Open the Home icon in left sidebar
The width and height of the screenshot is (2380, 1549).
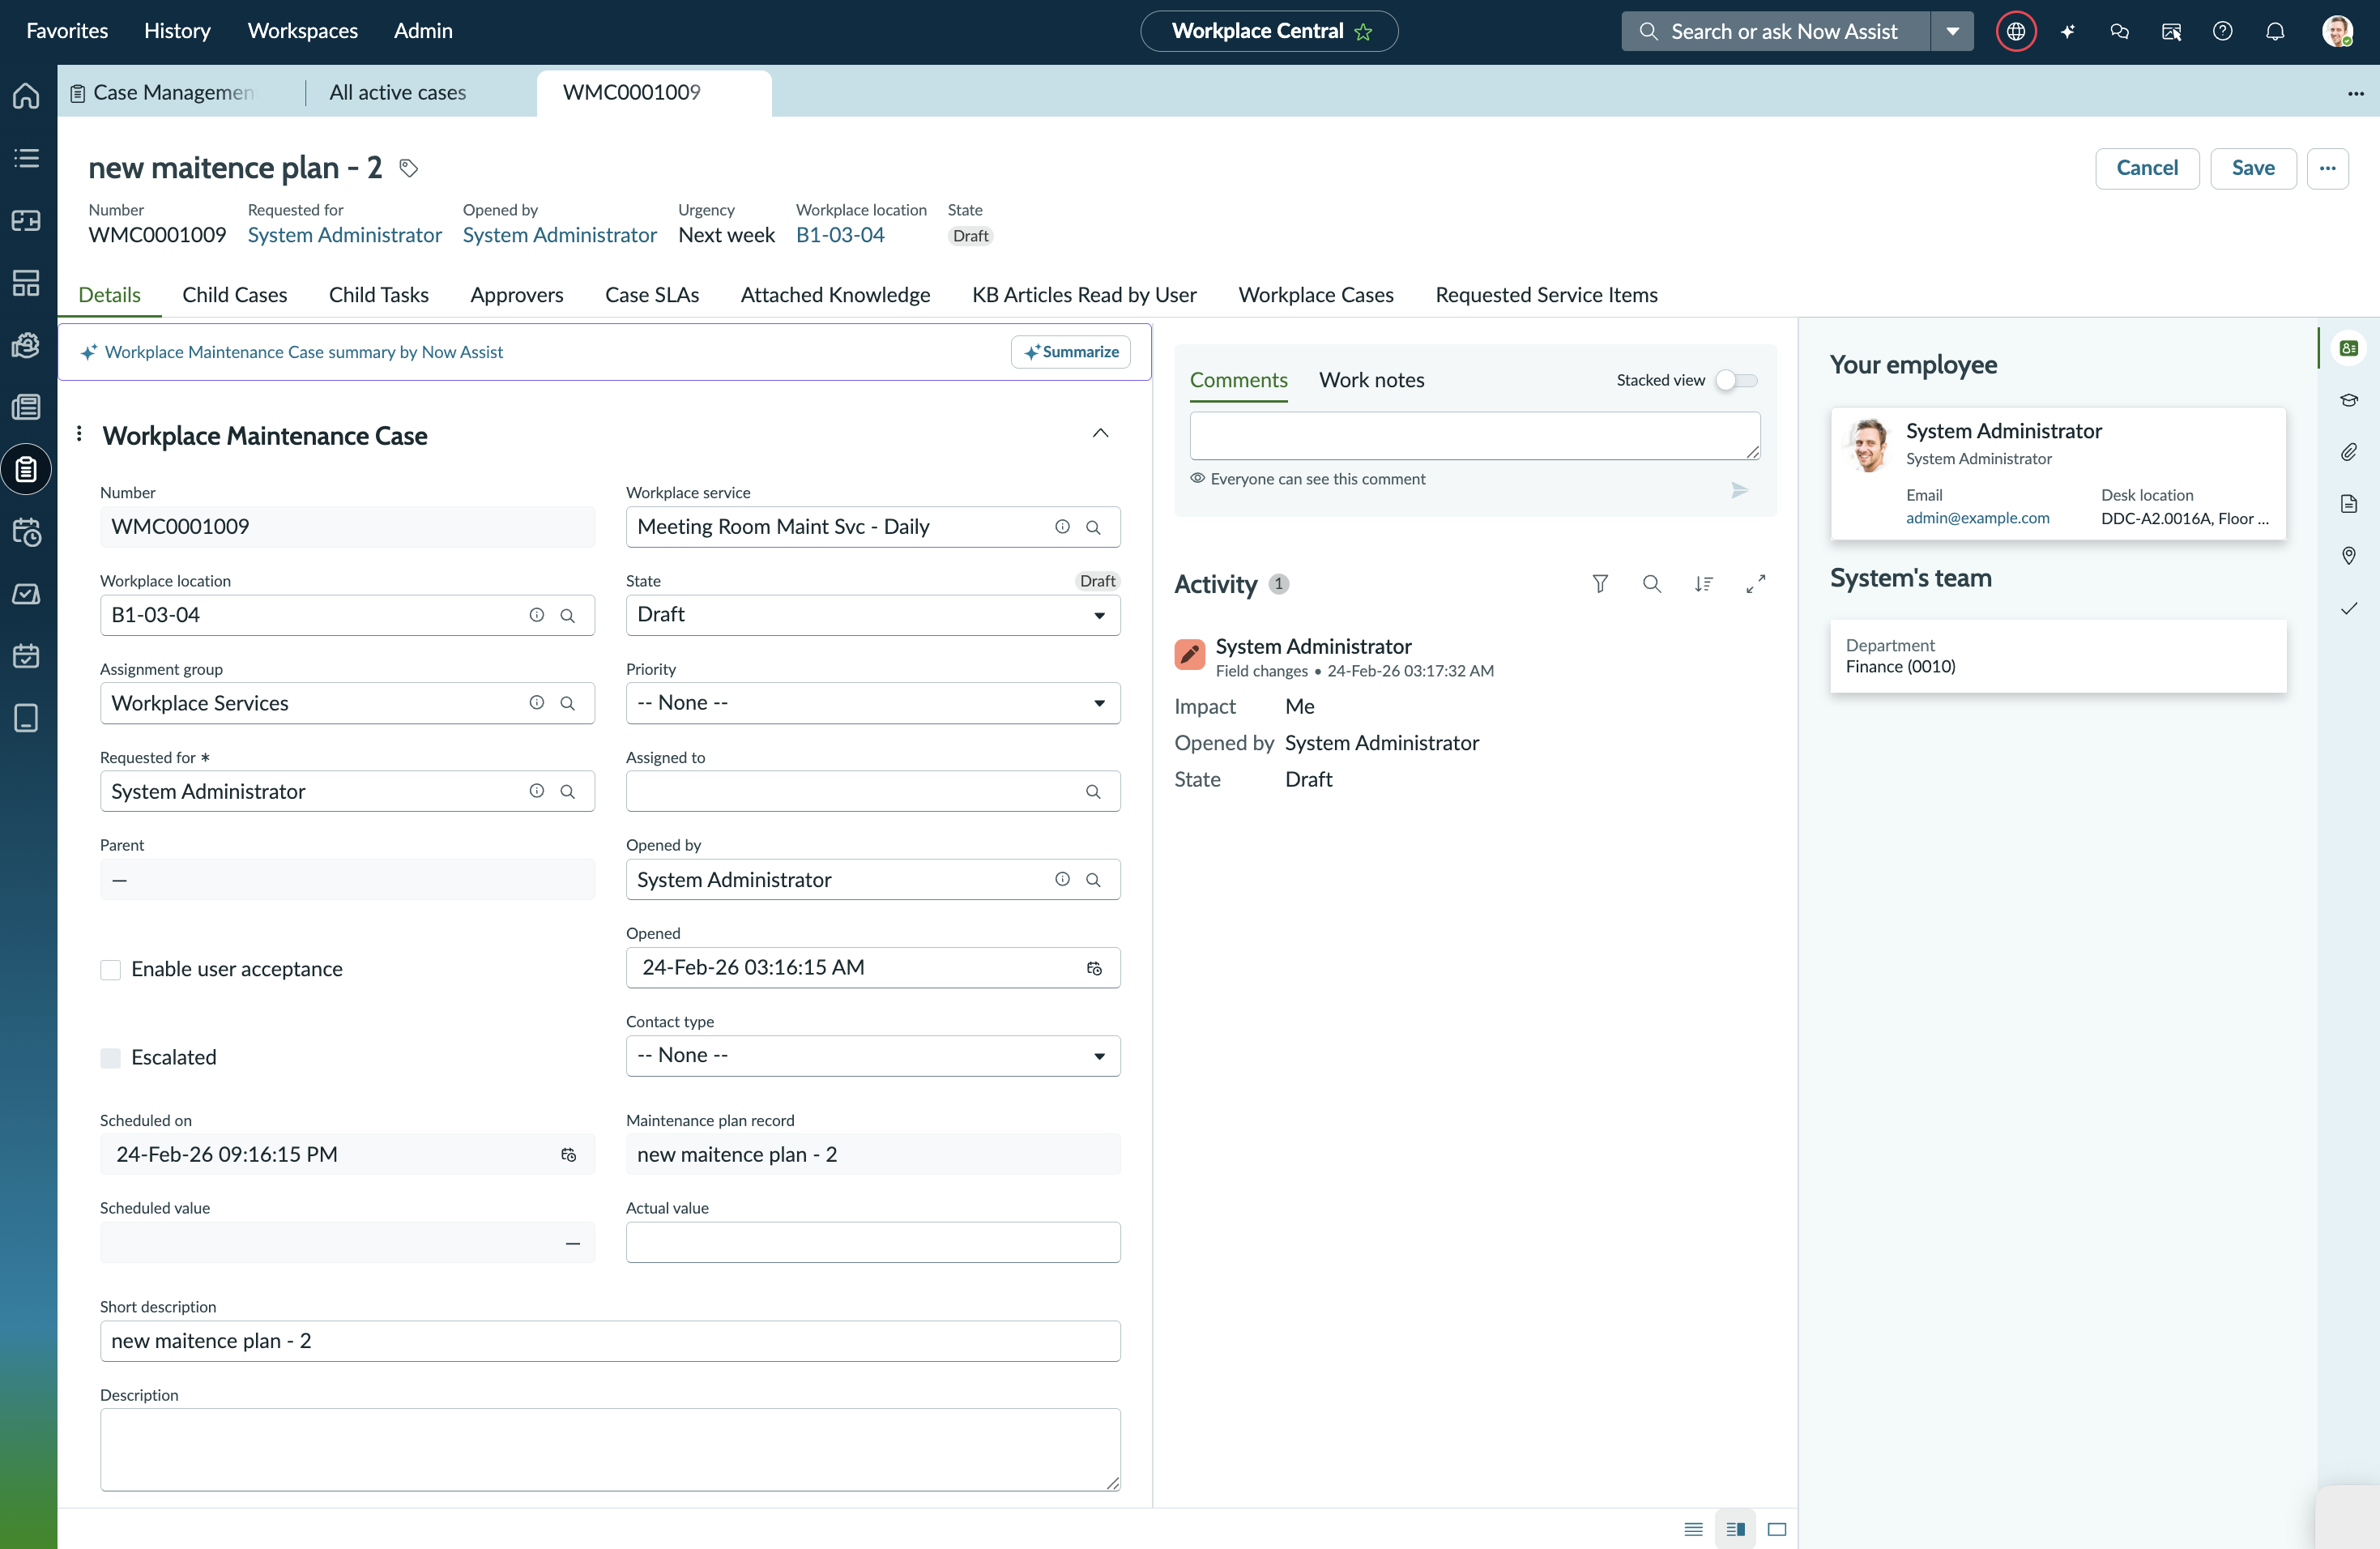27,95
